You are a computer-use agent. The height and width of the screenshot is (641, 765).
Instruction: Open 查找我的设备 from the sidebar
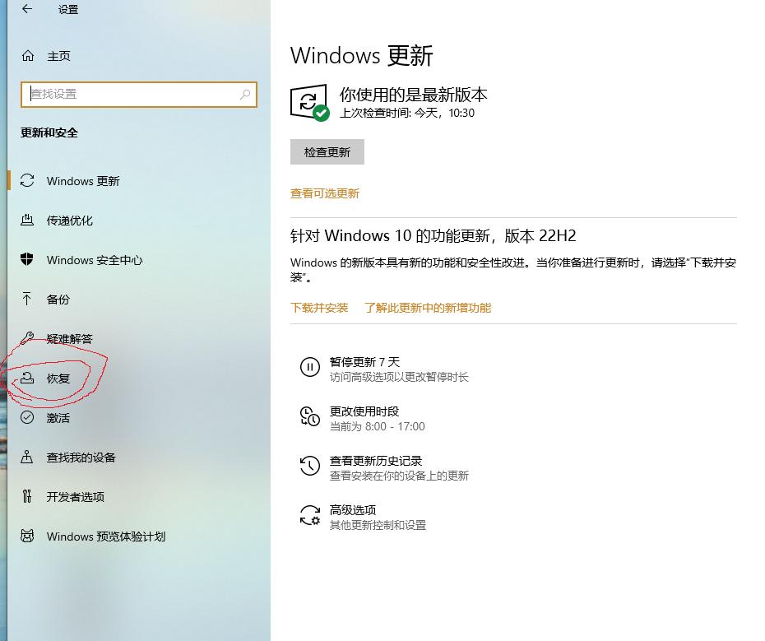27,458
